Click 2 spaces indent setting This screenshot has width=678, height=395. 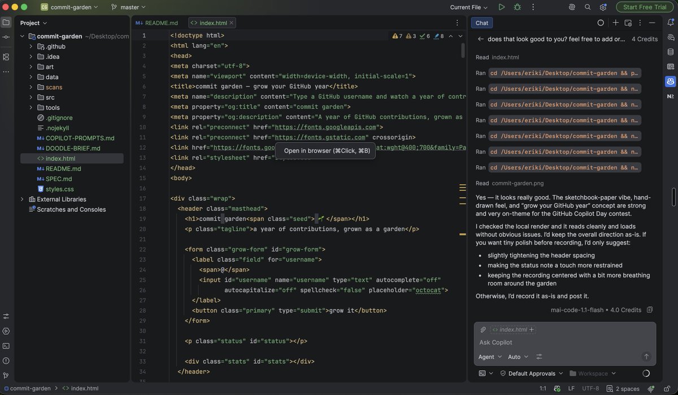[623, 388]
